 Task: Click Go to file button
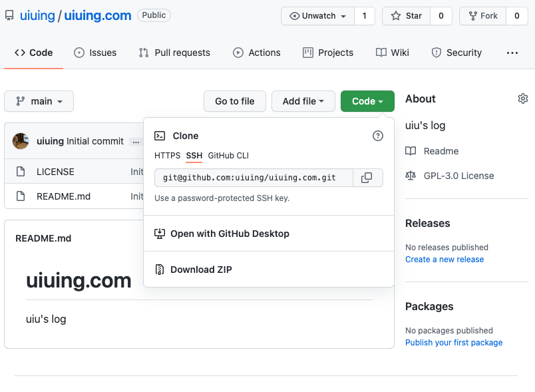point(235,101)
